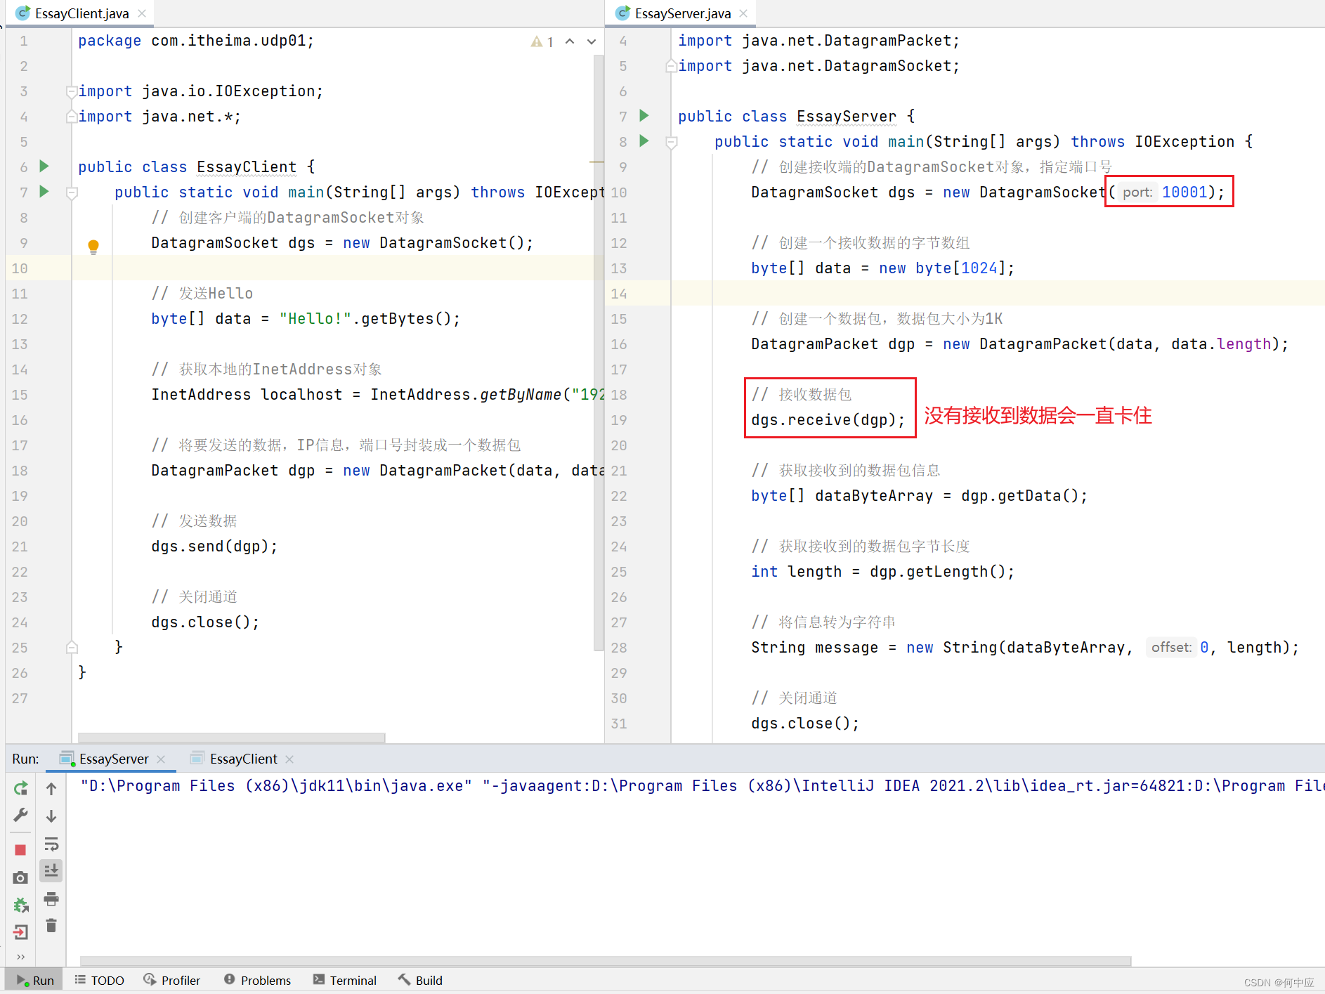Screen dimensions: 1325x994
Task: Click dgs.receive(dgp) statement in EssayServer
Action: [x=828, y=420]
